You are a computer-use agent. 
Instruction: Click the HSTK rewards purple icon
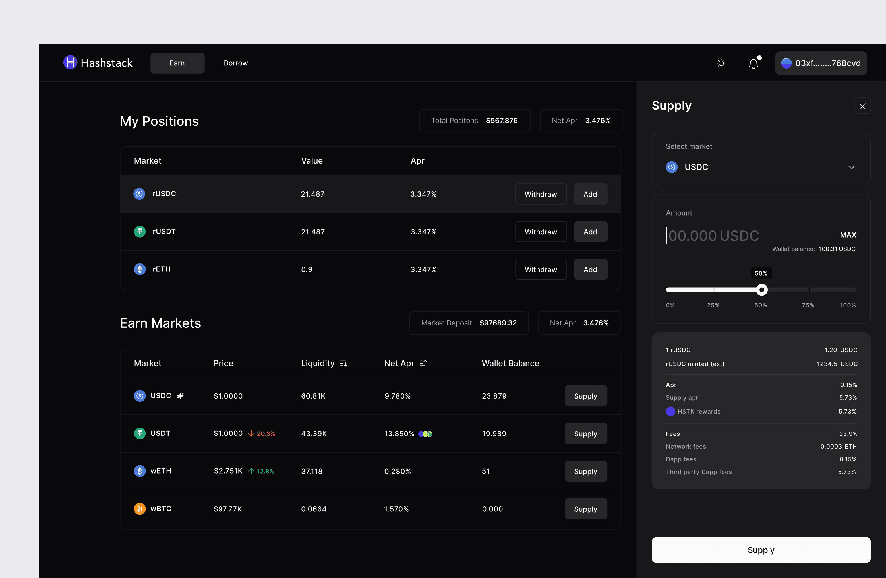pyautogui.click(x=670, y=412)
